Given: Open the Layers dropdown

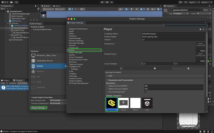Looking at the screenshot, I should pos(194,2).
